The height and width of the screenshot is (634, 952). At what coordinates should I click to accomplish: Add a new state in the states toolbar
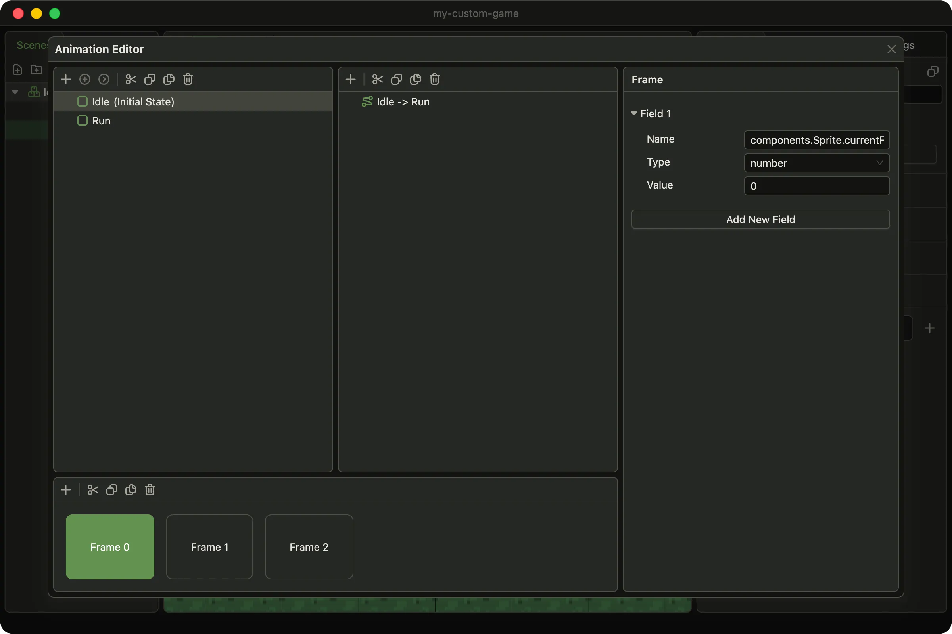tap(65, 79)
